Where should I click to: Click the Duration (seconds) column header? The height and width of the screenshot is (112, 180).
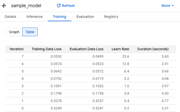(x=153, y=49)
